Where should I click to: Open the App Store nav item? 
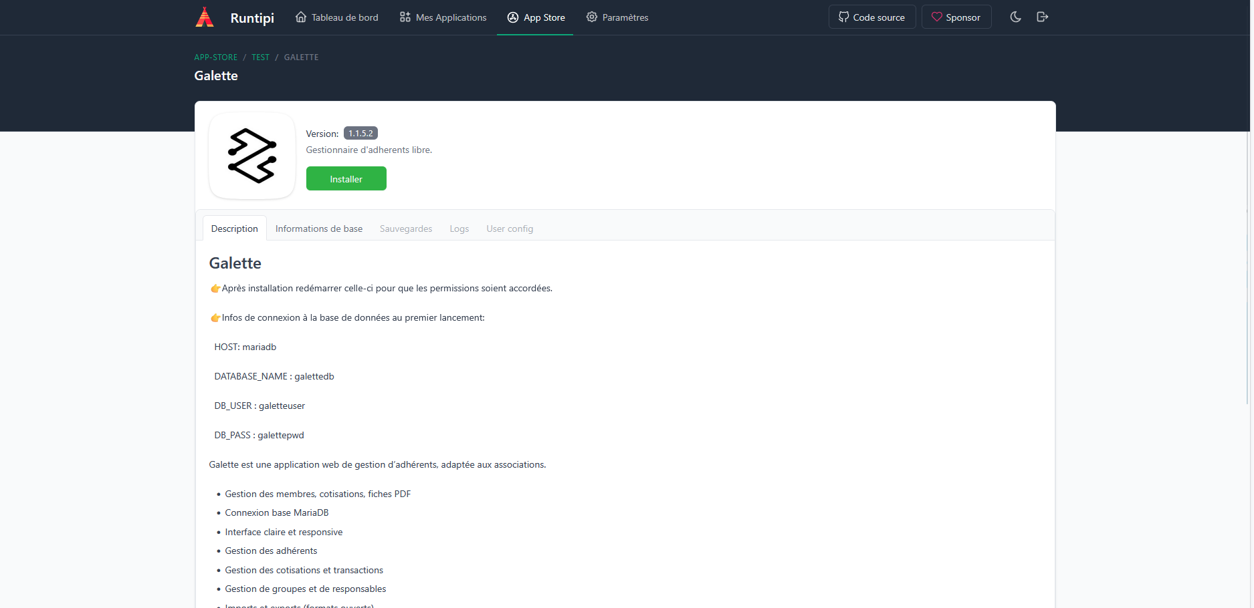pyautogui.click(x=536, y=17)
